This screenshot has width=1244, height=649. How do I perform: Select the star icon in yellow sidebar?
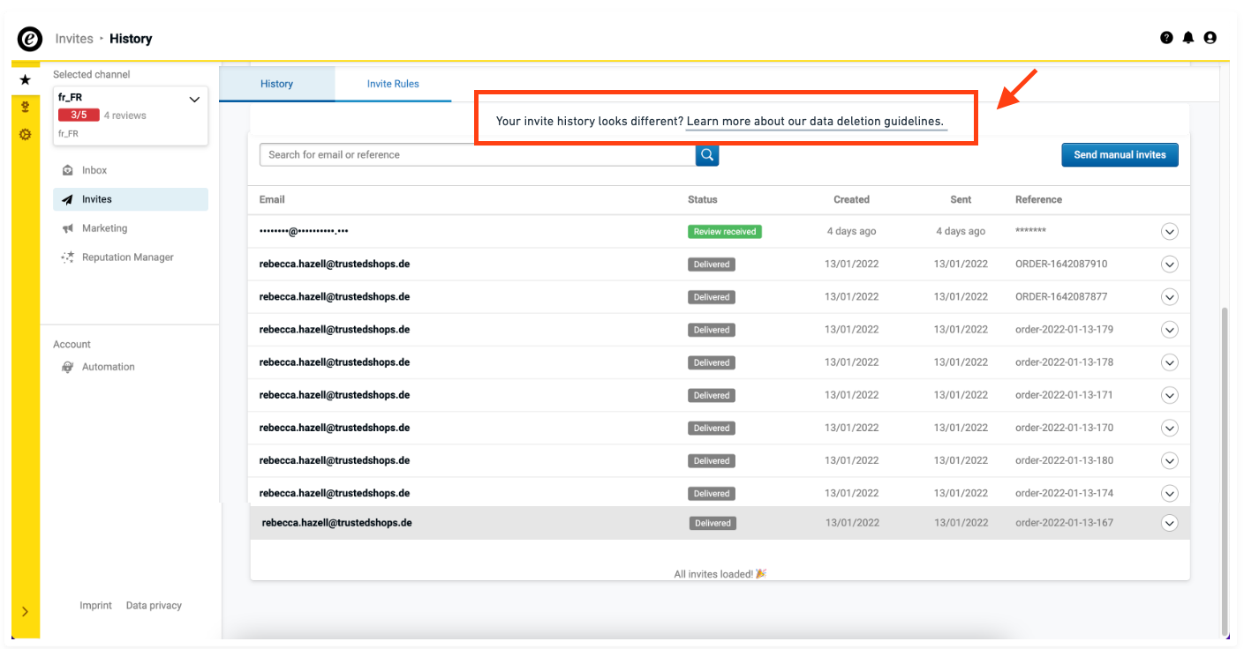click(25, 80)
